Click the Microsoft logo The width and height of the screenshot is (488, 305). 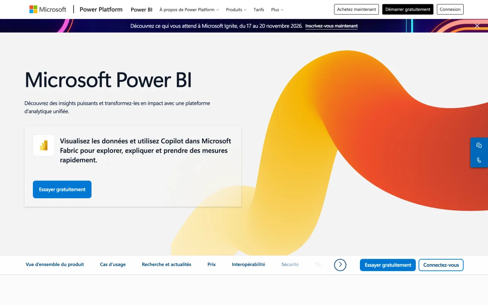point(48,10)
